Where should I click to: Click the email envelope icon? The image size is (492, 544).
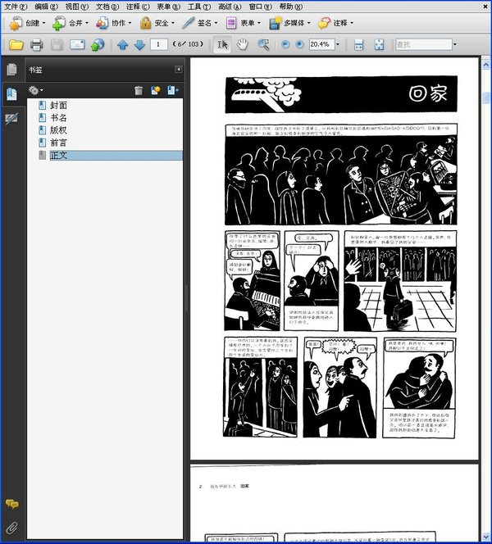coord(77,44)
